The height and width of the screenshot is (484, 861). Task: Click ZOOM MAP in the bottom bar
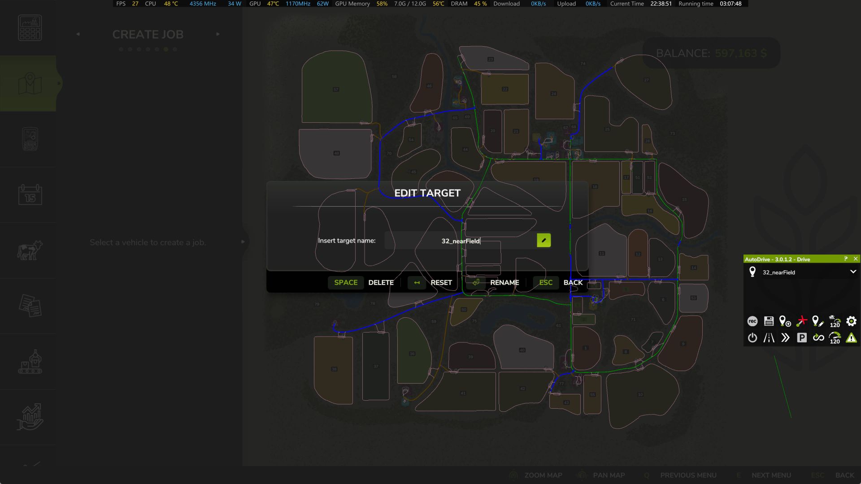[x=543, y=475]
